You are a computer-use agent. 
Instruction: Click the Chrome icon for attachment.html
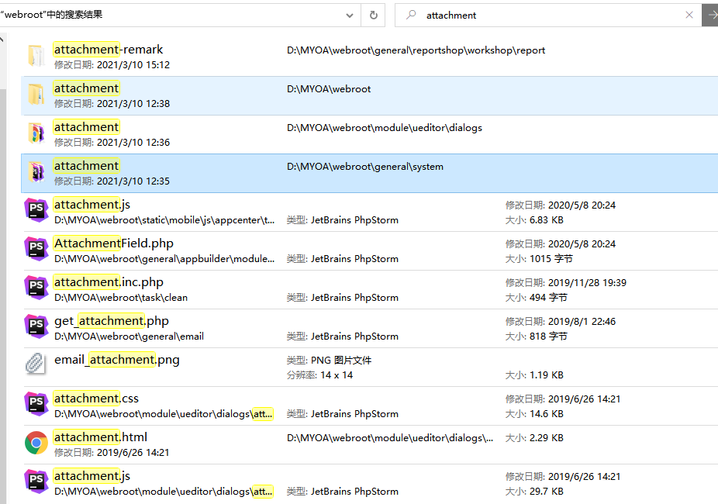pyautogui.click(x=36, y=443)
